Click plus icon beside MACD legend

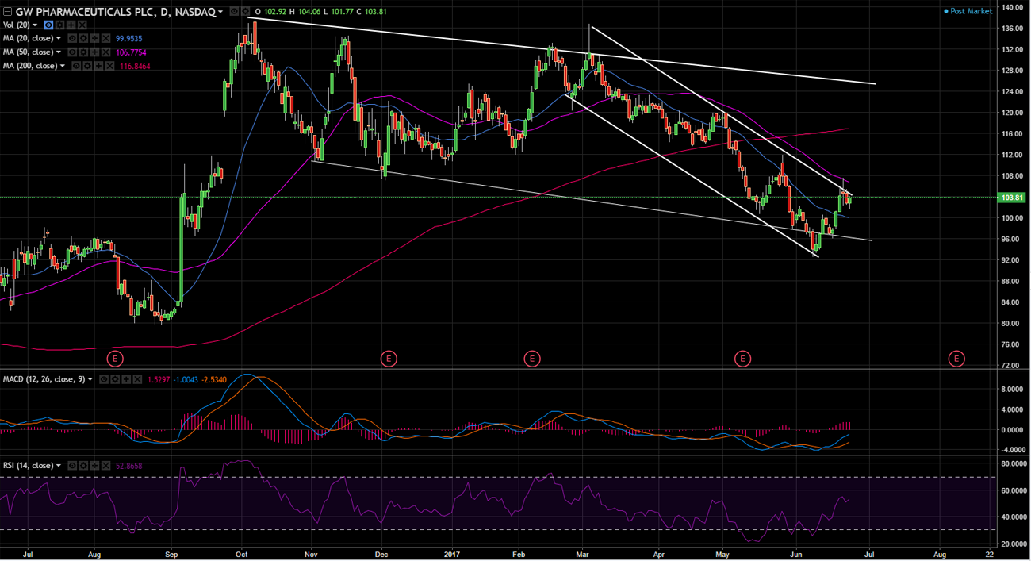[126, 379]
